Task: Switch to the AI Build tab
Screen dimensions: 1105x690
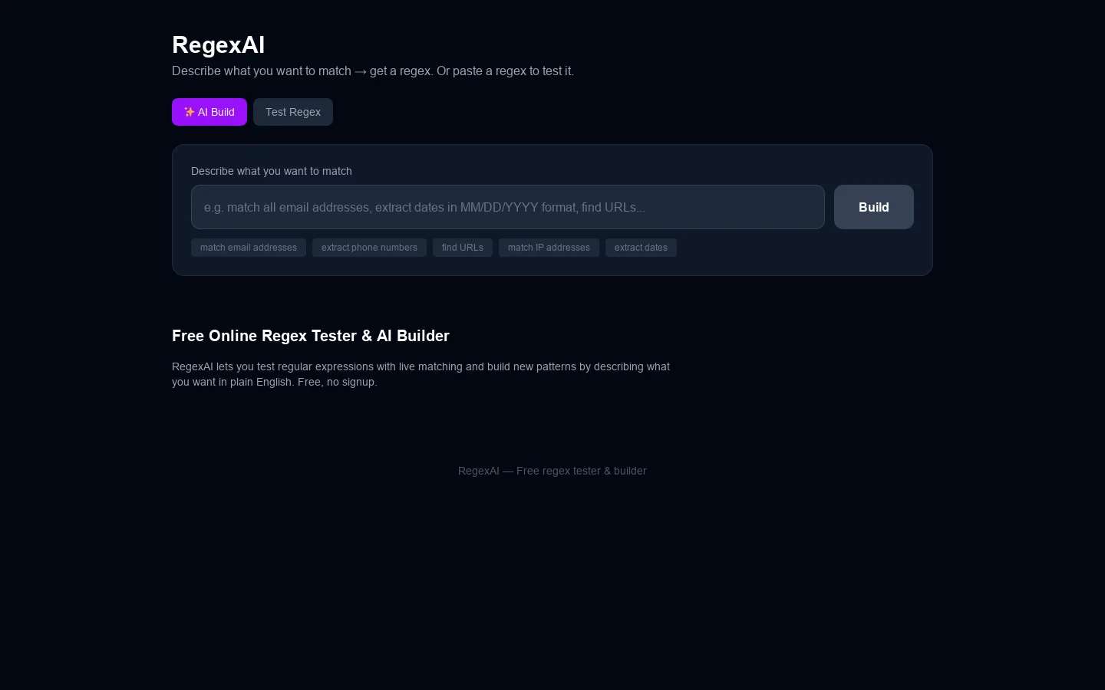Action: (x=209, y=112)
